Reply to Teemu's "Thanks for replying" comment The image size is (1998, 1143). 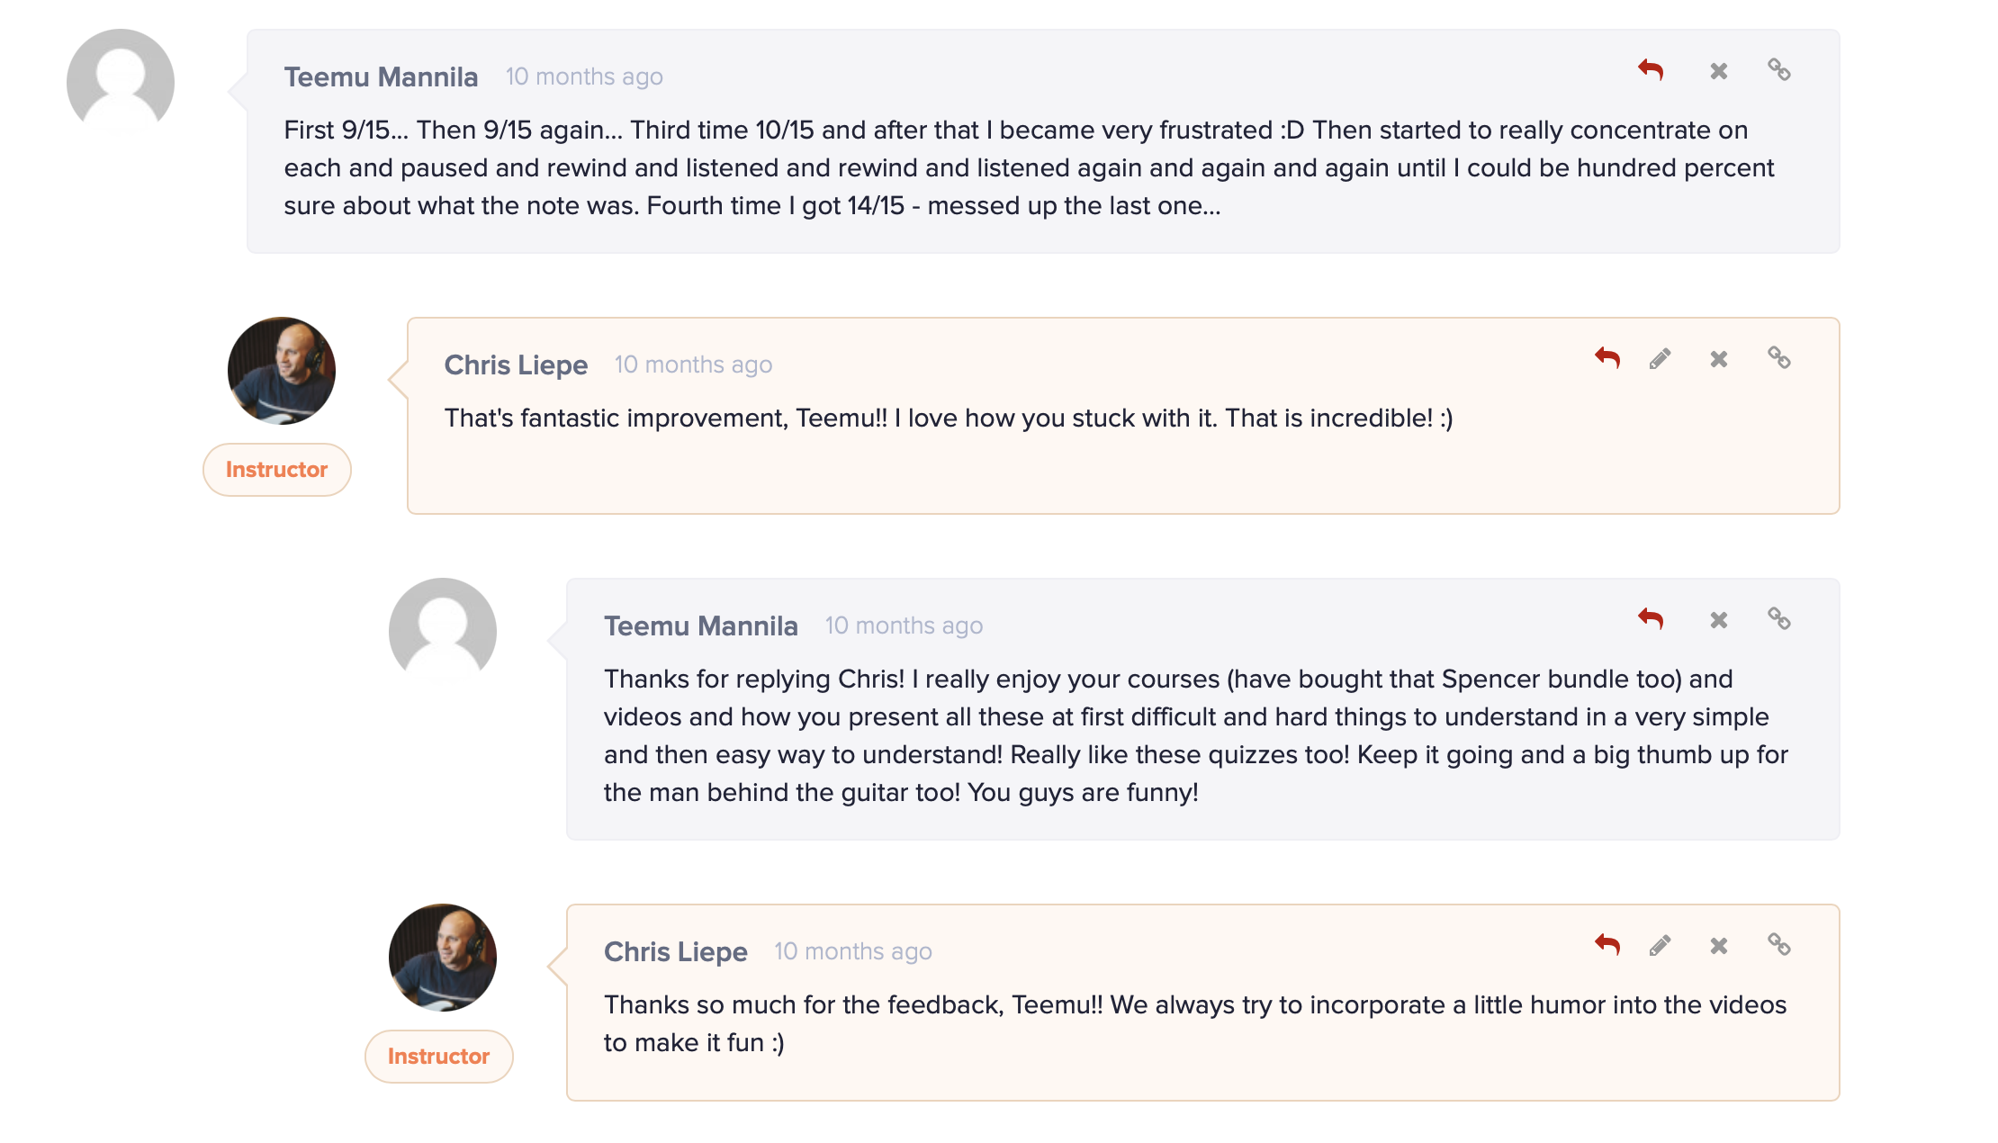coord(1651,619)
